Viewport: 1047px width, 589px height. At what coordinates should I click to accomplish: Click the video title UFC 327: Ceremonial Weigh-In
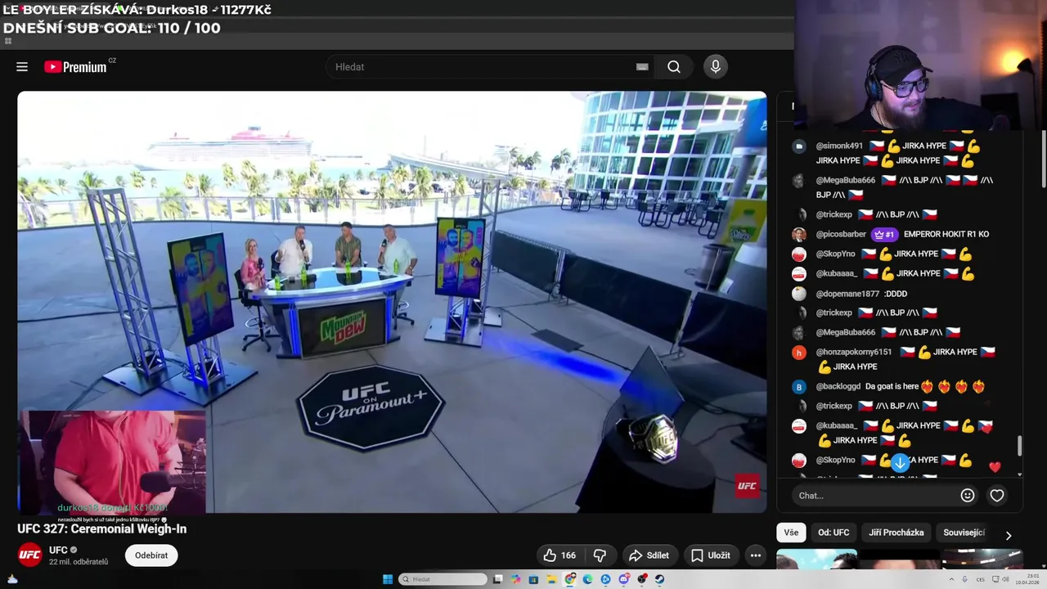102,528
